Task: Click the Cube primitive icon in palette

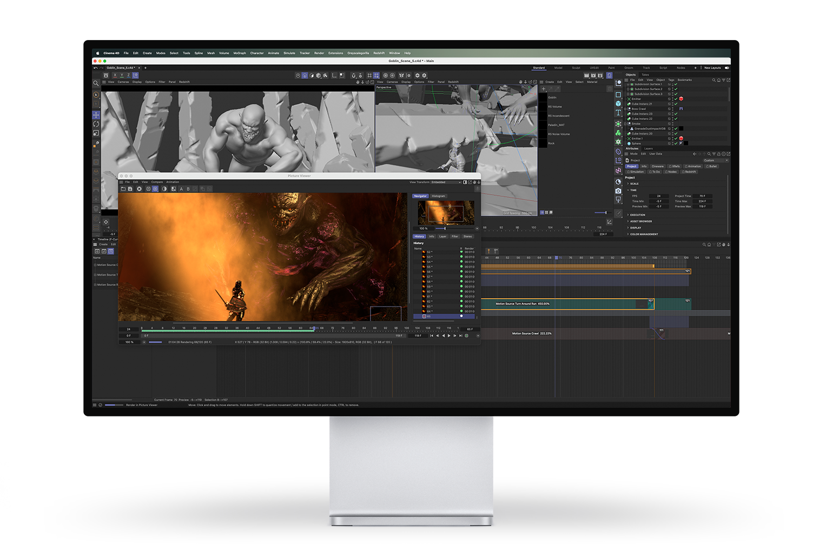Action: tap(618, 103)
